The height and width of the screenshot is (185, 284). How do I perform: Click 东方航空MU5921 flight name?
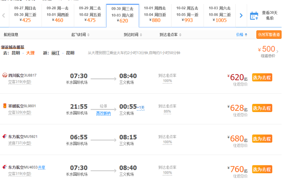pyautogui.click(x=23, y=137)
